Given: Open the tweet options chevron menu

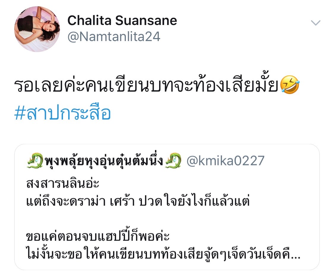Looking at the screenshot, I should pos(316,23).
